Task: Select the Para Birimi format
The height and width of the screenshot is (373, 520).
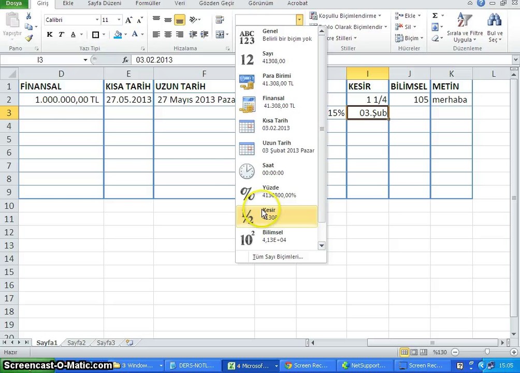Action: [277, 80]
